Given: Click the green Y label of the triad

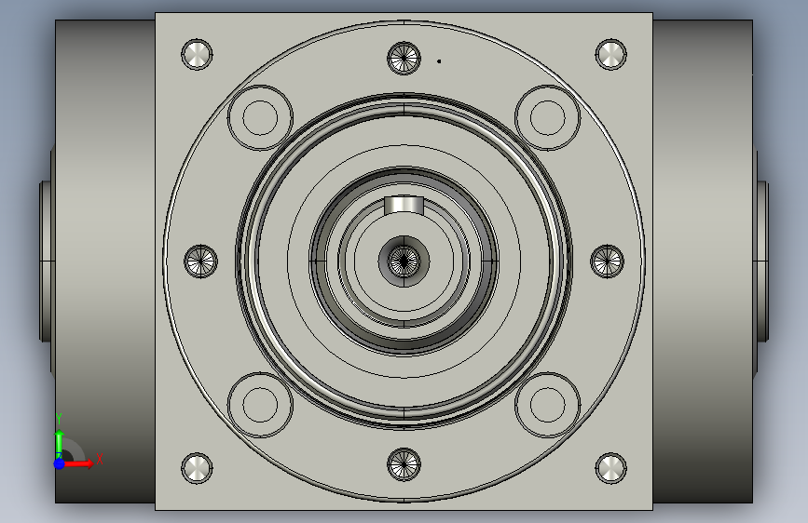Looking at the screenshot, I should (x=59, y=419).
